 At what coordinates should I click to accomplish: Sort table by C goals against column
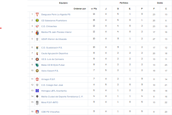pyautogui.click(x=166, y=9)
